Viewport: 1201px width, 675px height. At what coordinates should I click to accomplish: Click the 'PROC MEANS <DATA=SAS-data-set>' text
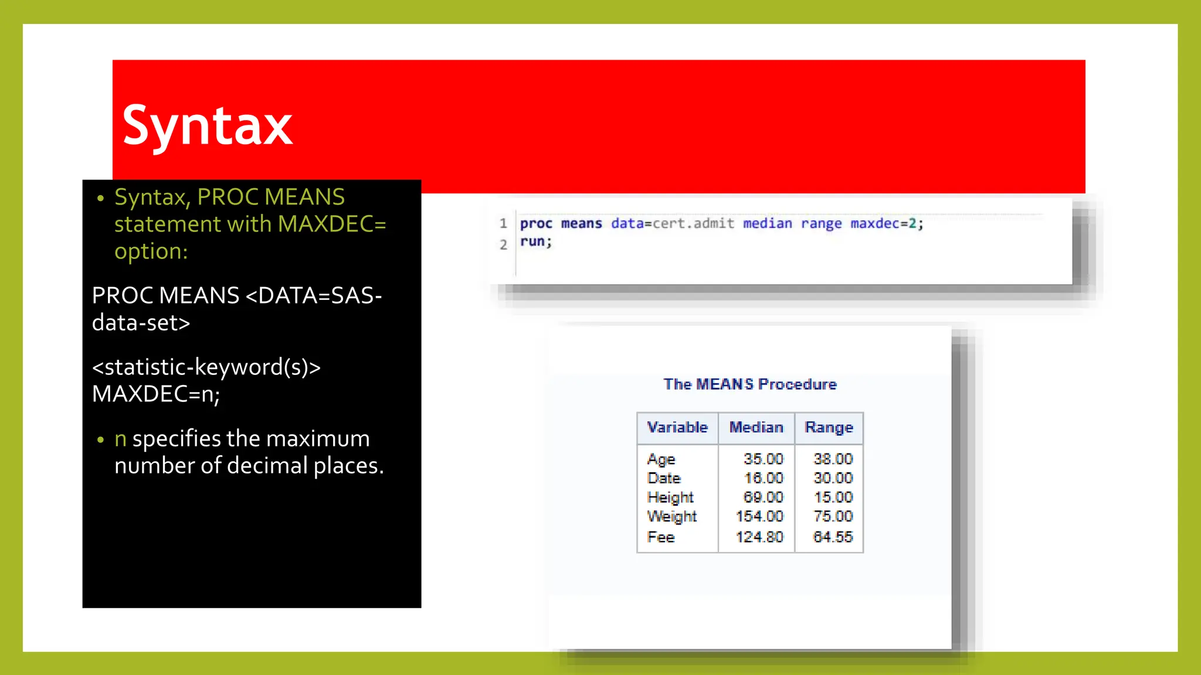point(237,309)
